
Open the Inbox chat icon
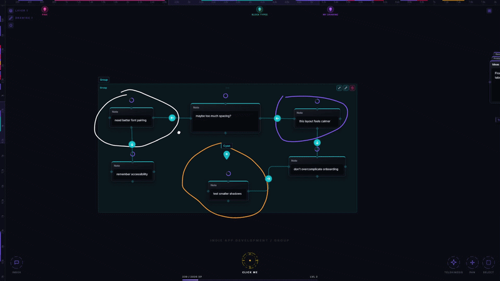click(17, 262)
